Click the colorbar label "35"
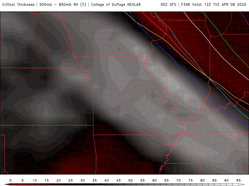This screenshot has height=186, width=249. pos(95,180)
